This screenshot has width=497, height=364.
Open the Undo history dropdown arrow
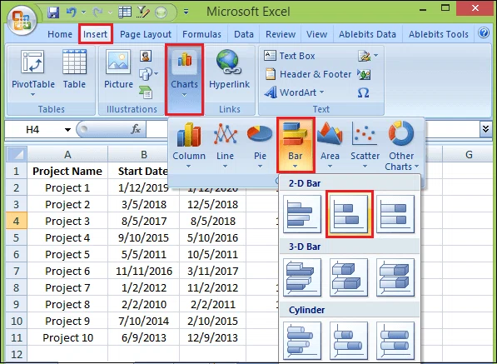[83, 12]
